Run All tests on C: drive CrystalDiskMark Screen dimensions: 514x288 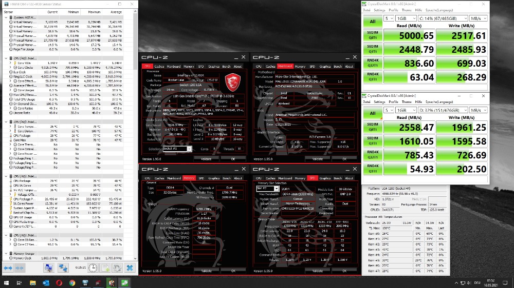(x=373, y=22)
